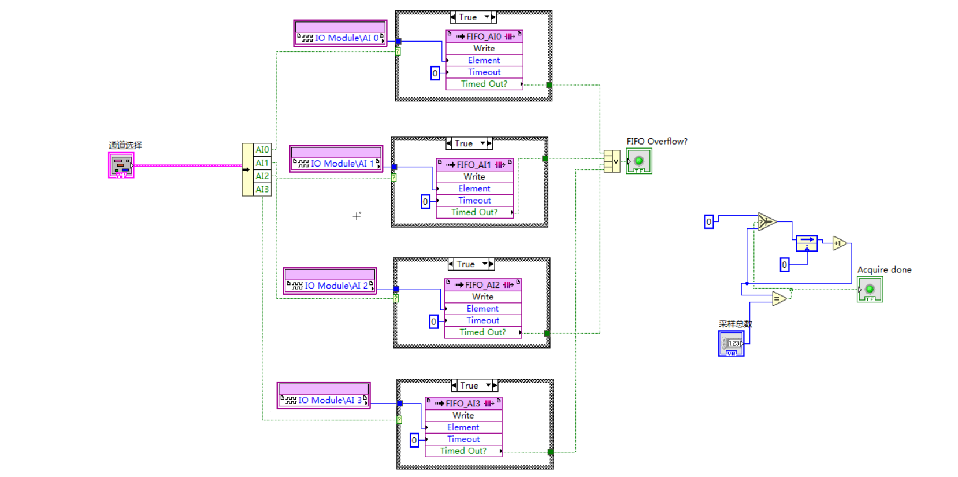Image resolution: width=958 pixels, height=477 pixels.
Task: Click the Element input of FIFO_AI1
Action: pyautogui.click(x=474, y=188)
